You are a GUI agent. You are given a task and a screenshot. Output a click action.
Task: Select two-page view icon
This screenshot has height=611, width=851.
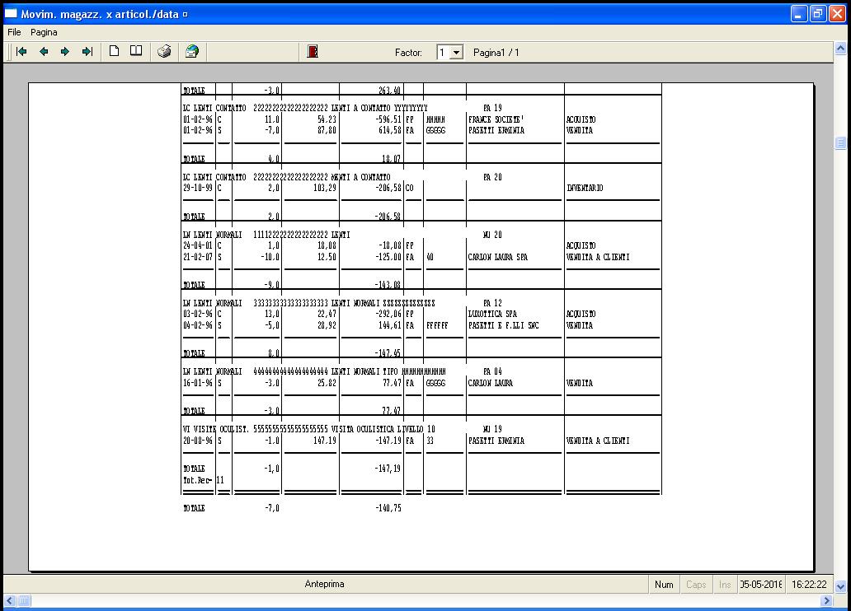[136, 52]
